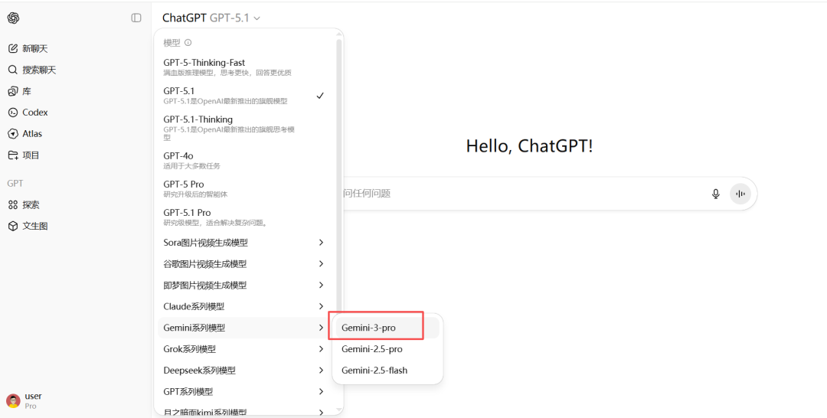Start voice mode with waveform icon

pos(740,194)
